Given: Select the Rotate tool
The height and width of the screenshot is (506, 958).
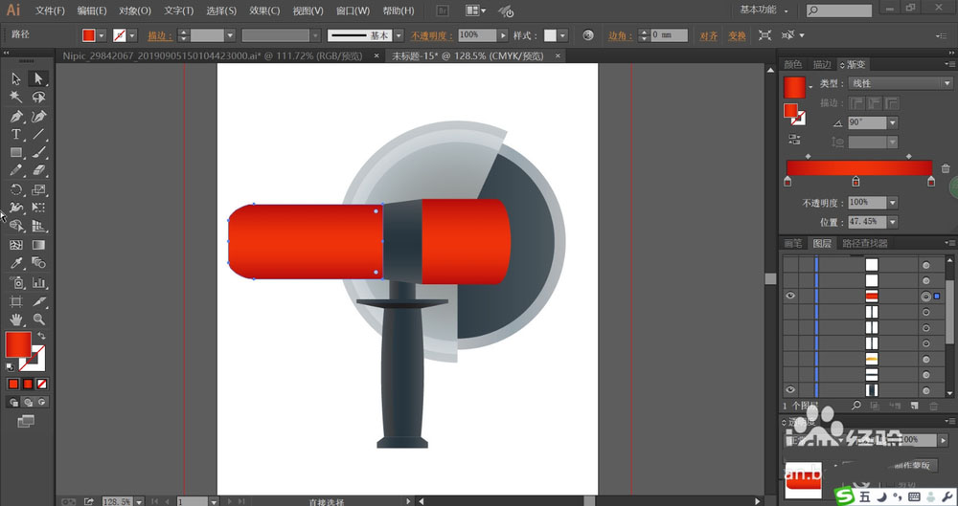Looking at the screenshot, I should 16,189.
